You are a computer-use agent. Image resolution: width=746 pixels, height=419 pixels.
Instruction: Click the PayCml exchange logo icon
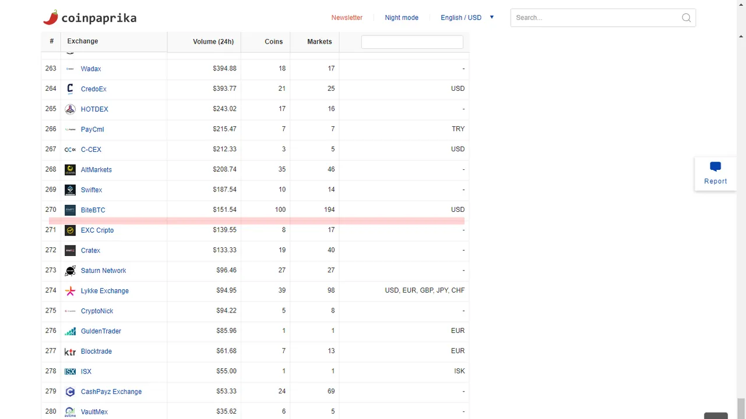tap(70, 129)
